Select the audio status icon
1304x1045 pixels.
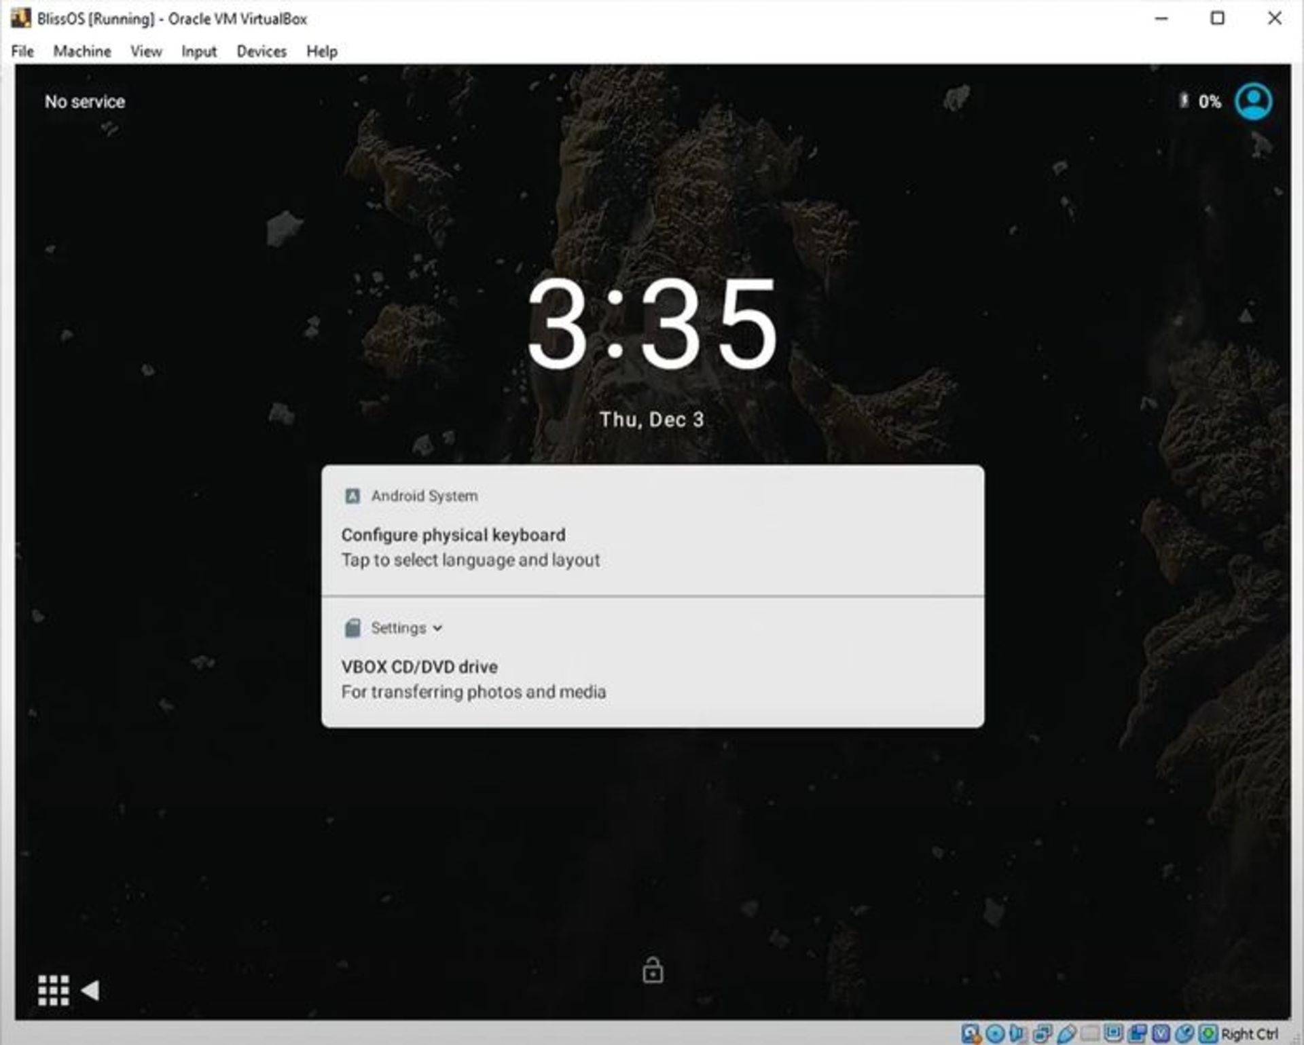[x=1017, y=1032]
